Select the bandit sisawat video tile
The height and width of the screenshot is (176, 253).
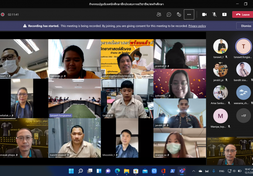(x=75, y=138)
